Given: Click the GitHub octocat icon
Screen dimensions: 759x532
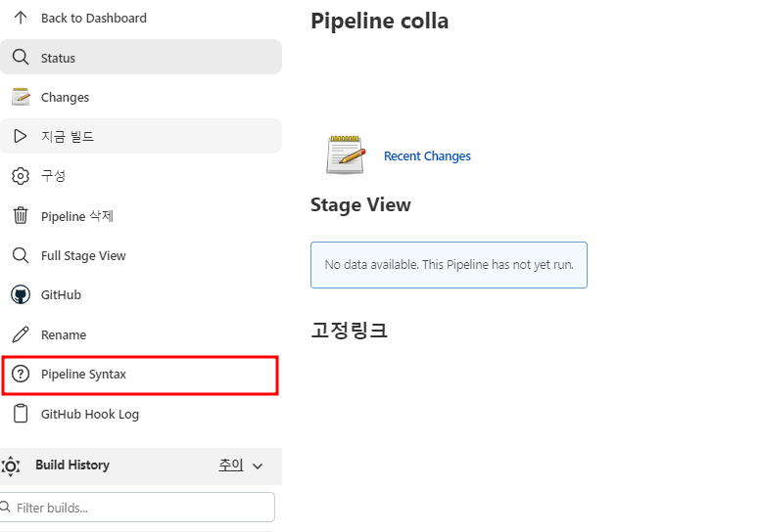Looking at the screenshot, I should pyautogui.click(x=21, y=294).
